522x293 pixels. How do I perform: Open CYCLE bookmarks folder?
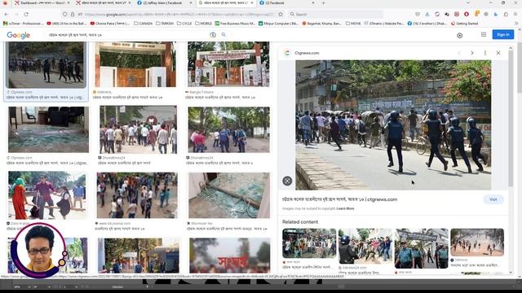(x=184, y=24)
